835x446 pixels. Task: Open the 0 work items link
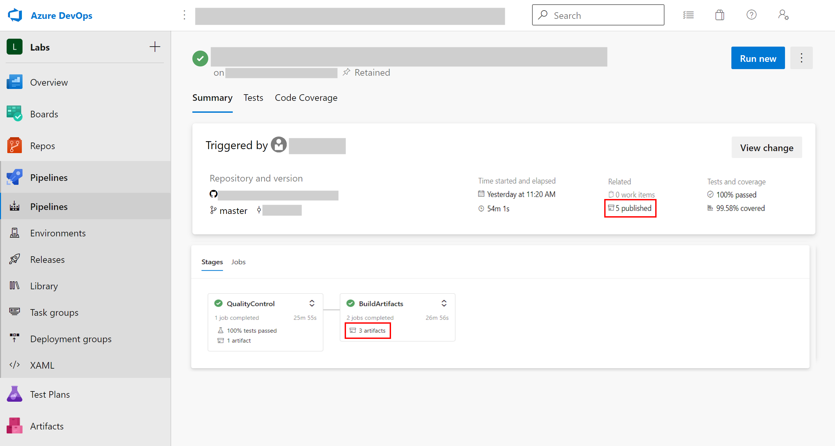point(631,195)
